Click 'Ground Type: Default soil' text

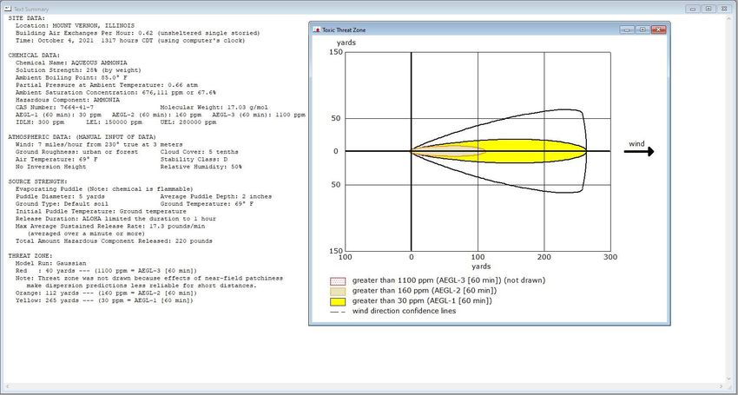pyautogui.click(x=62, y=204)
